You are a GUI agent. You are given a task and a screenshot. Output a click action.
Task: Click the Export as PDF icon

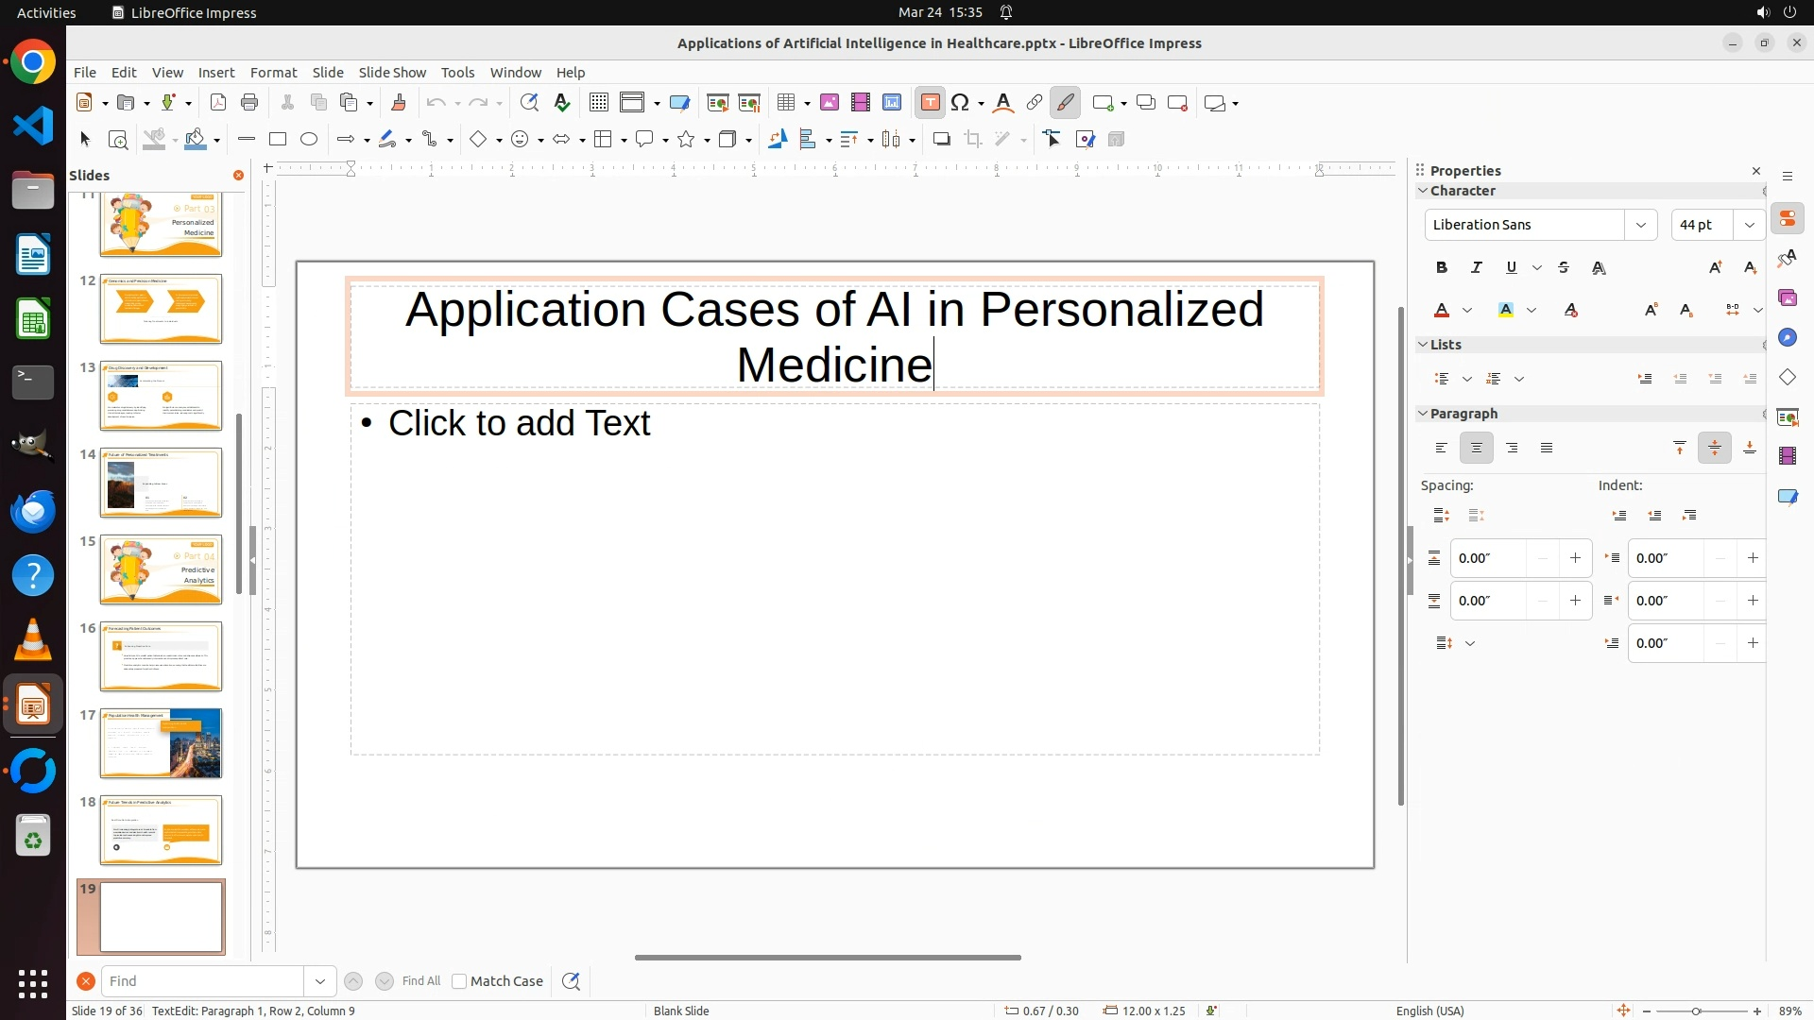(x=218, y=103)
